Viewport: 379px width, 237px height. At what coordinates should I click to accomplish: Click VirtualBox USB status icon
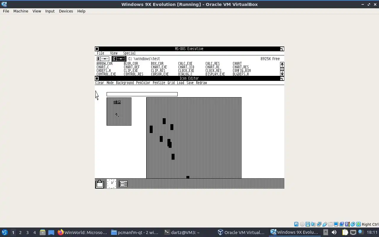(325, 224)
